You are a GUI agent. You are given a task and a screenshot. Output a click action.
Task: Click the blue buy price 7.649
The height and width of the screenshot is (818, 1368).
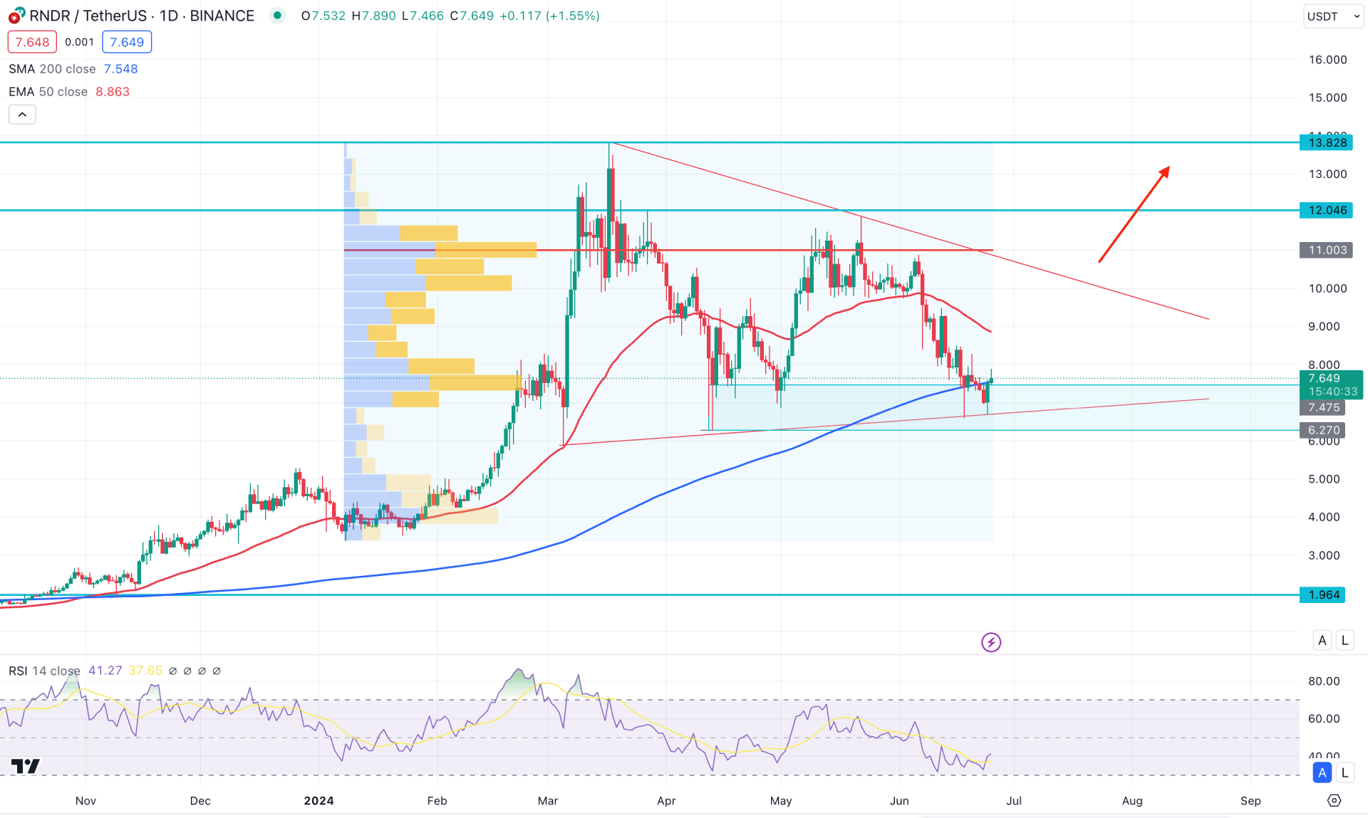(127, 42)
